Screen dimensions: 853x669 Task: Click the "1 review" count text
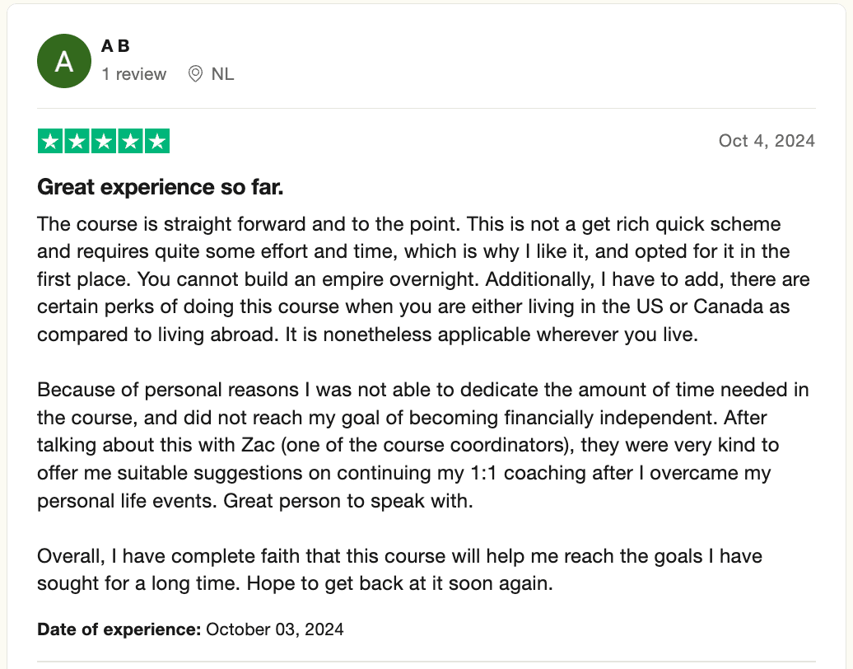[134, 74]
